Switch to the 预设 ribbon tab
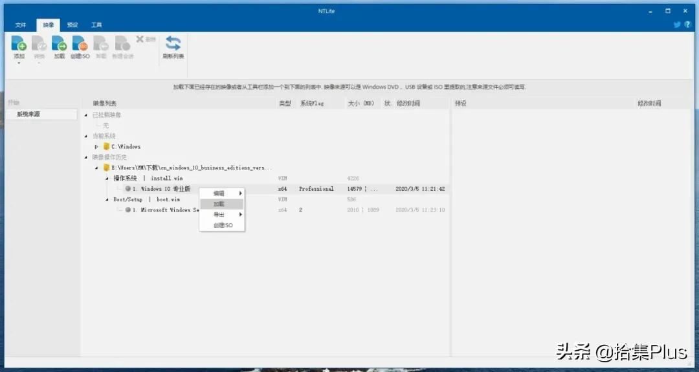Image resolution: width=699 pixels, height=372 pixels. point(72,25)
